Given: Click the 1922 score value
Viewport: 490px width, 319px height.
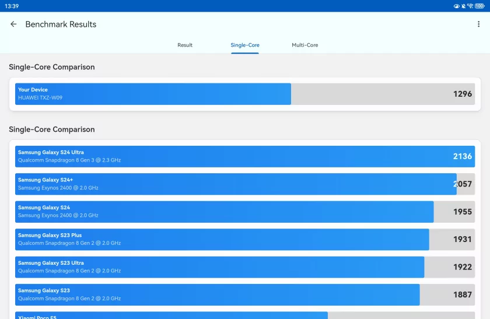Looking at the screenshot, I should click(x=463, y=267).
